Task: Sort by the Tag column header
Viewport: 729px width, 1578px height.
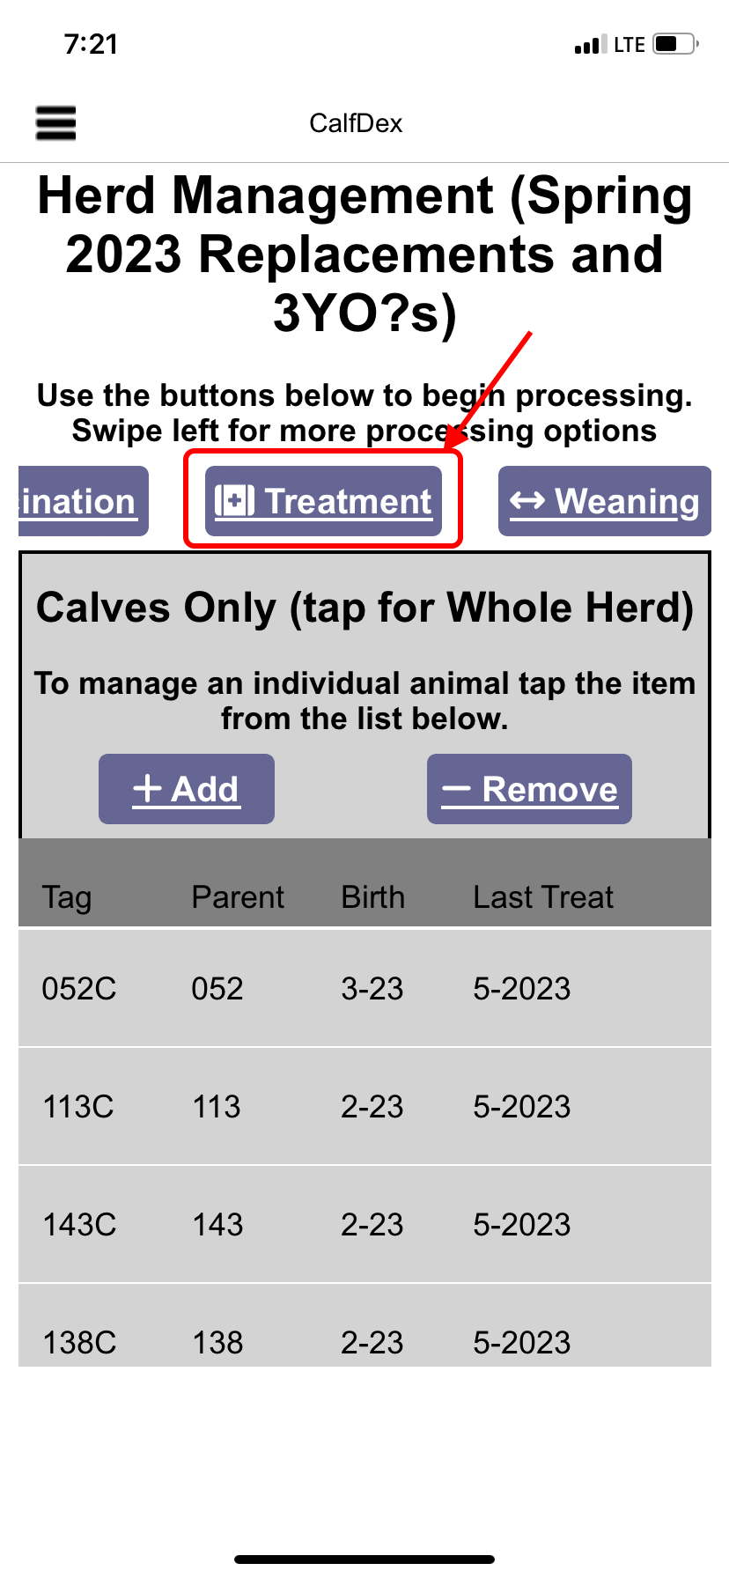Action: 67,897
